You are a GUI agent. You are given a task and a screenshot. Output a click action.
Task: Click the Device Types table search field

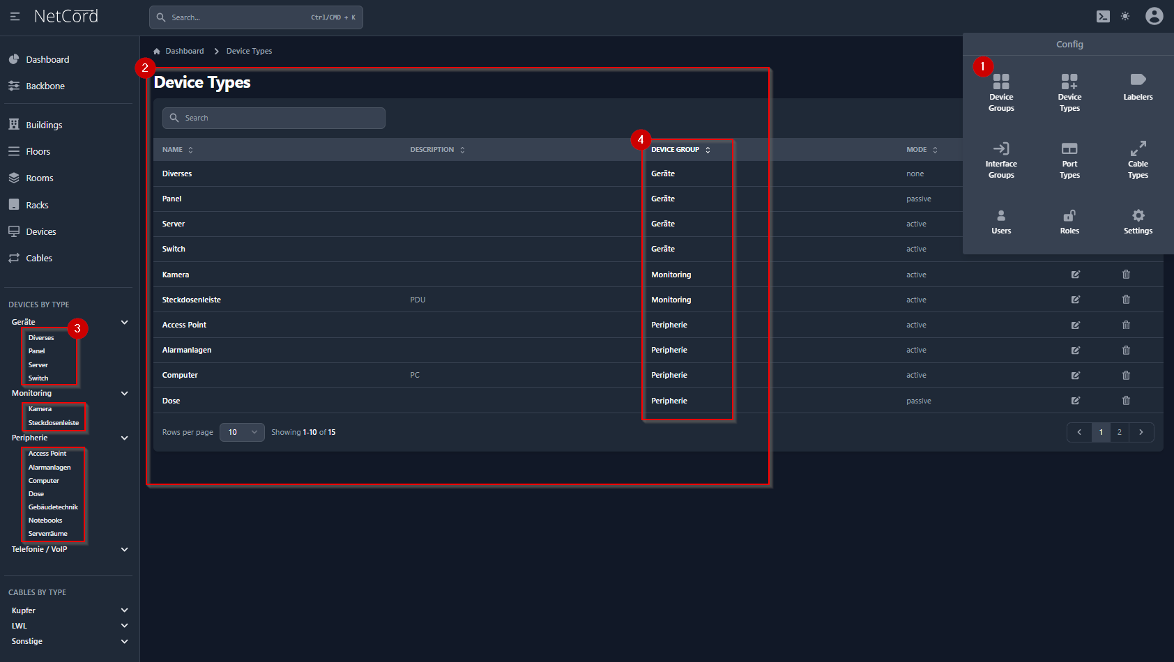coord(274,118)
